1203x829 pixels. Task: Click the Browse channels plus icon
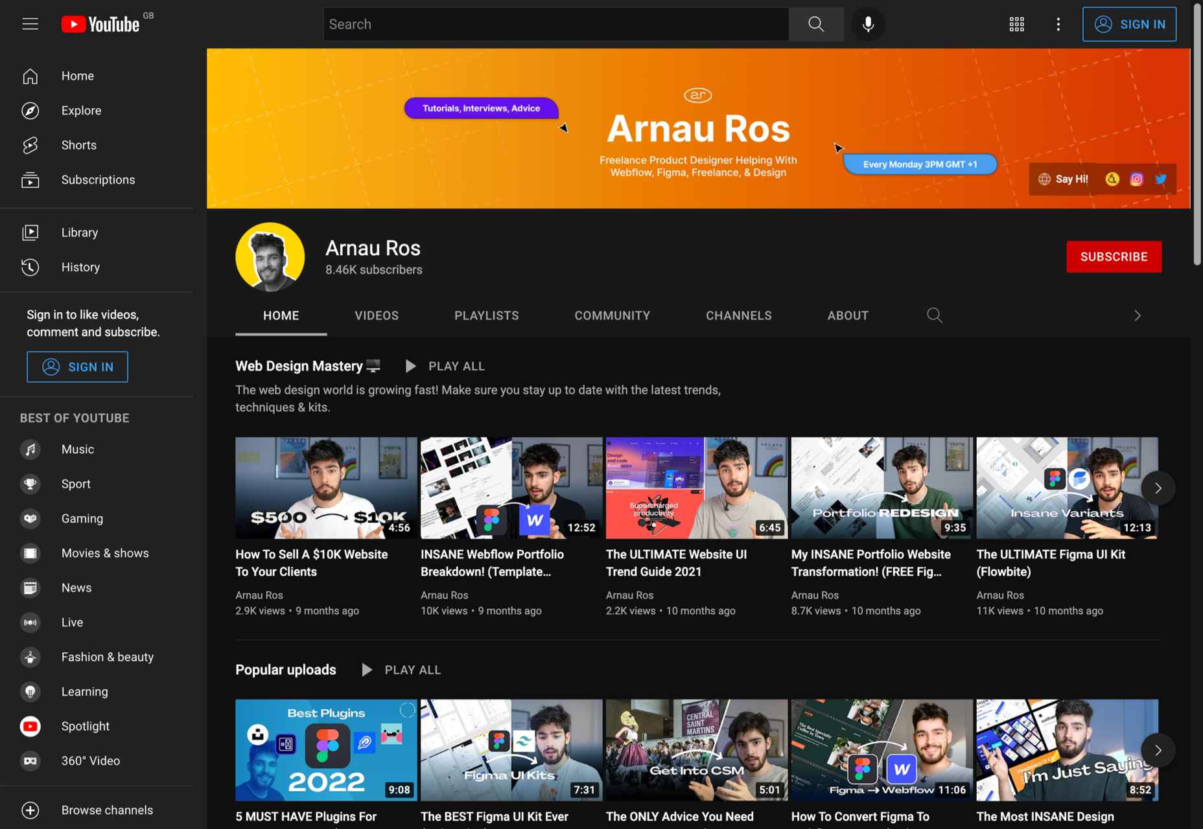point(30,810)
